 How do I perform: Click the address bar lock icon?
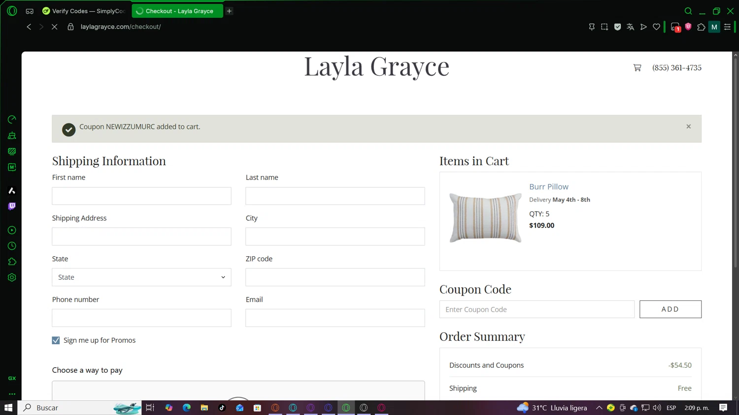tap(70, 27)
